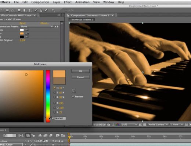Viewport: 191px width, 146px height.
Task: Select the H hue radio button
Action: tap(55, 88)
